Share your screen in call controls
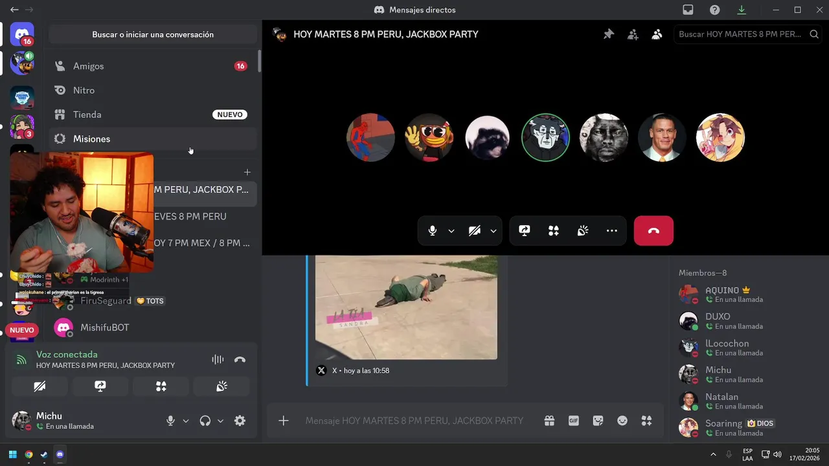Screen dimensions: 829x466 pos(525,230)
